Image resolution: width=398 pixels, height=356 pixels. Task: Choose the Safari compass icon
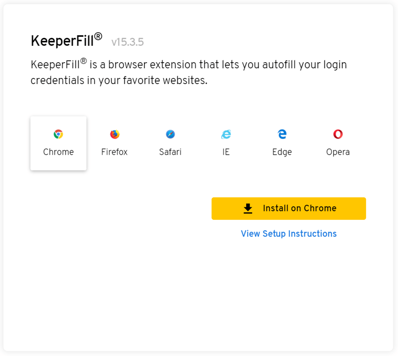pos(170,134)
